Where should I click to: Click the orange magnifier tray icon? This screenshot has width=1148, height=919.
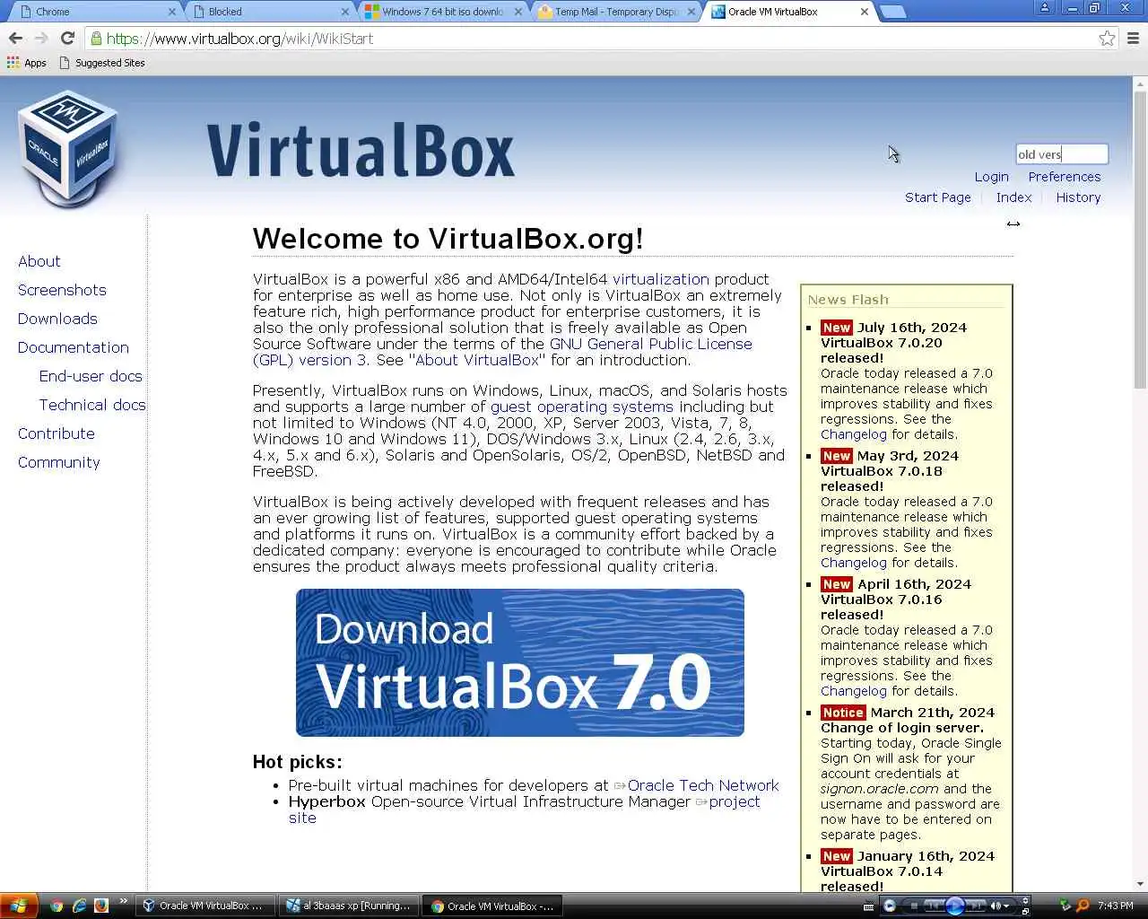[1083, 906]
